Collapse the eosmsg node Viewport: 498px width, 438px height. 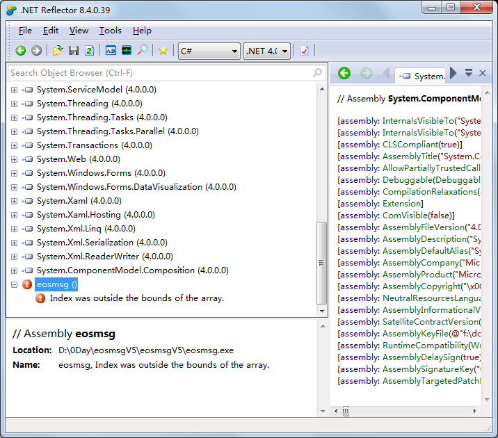pyautogui.click(x=14, y=285)
